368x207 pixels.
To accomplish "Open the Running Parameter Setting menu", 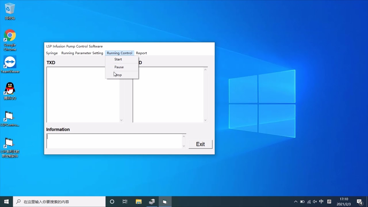I will pyautogui.click(x=82, y=53).
